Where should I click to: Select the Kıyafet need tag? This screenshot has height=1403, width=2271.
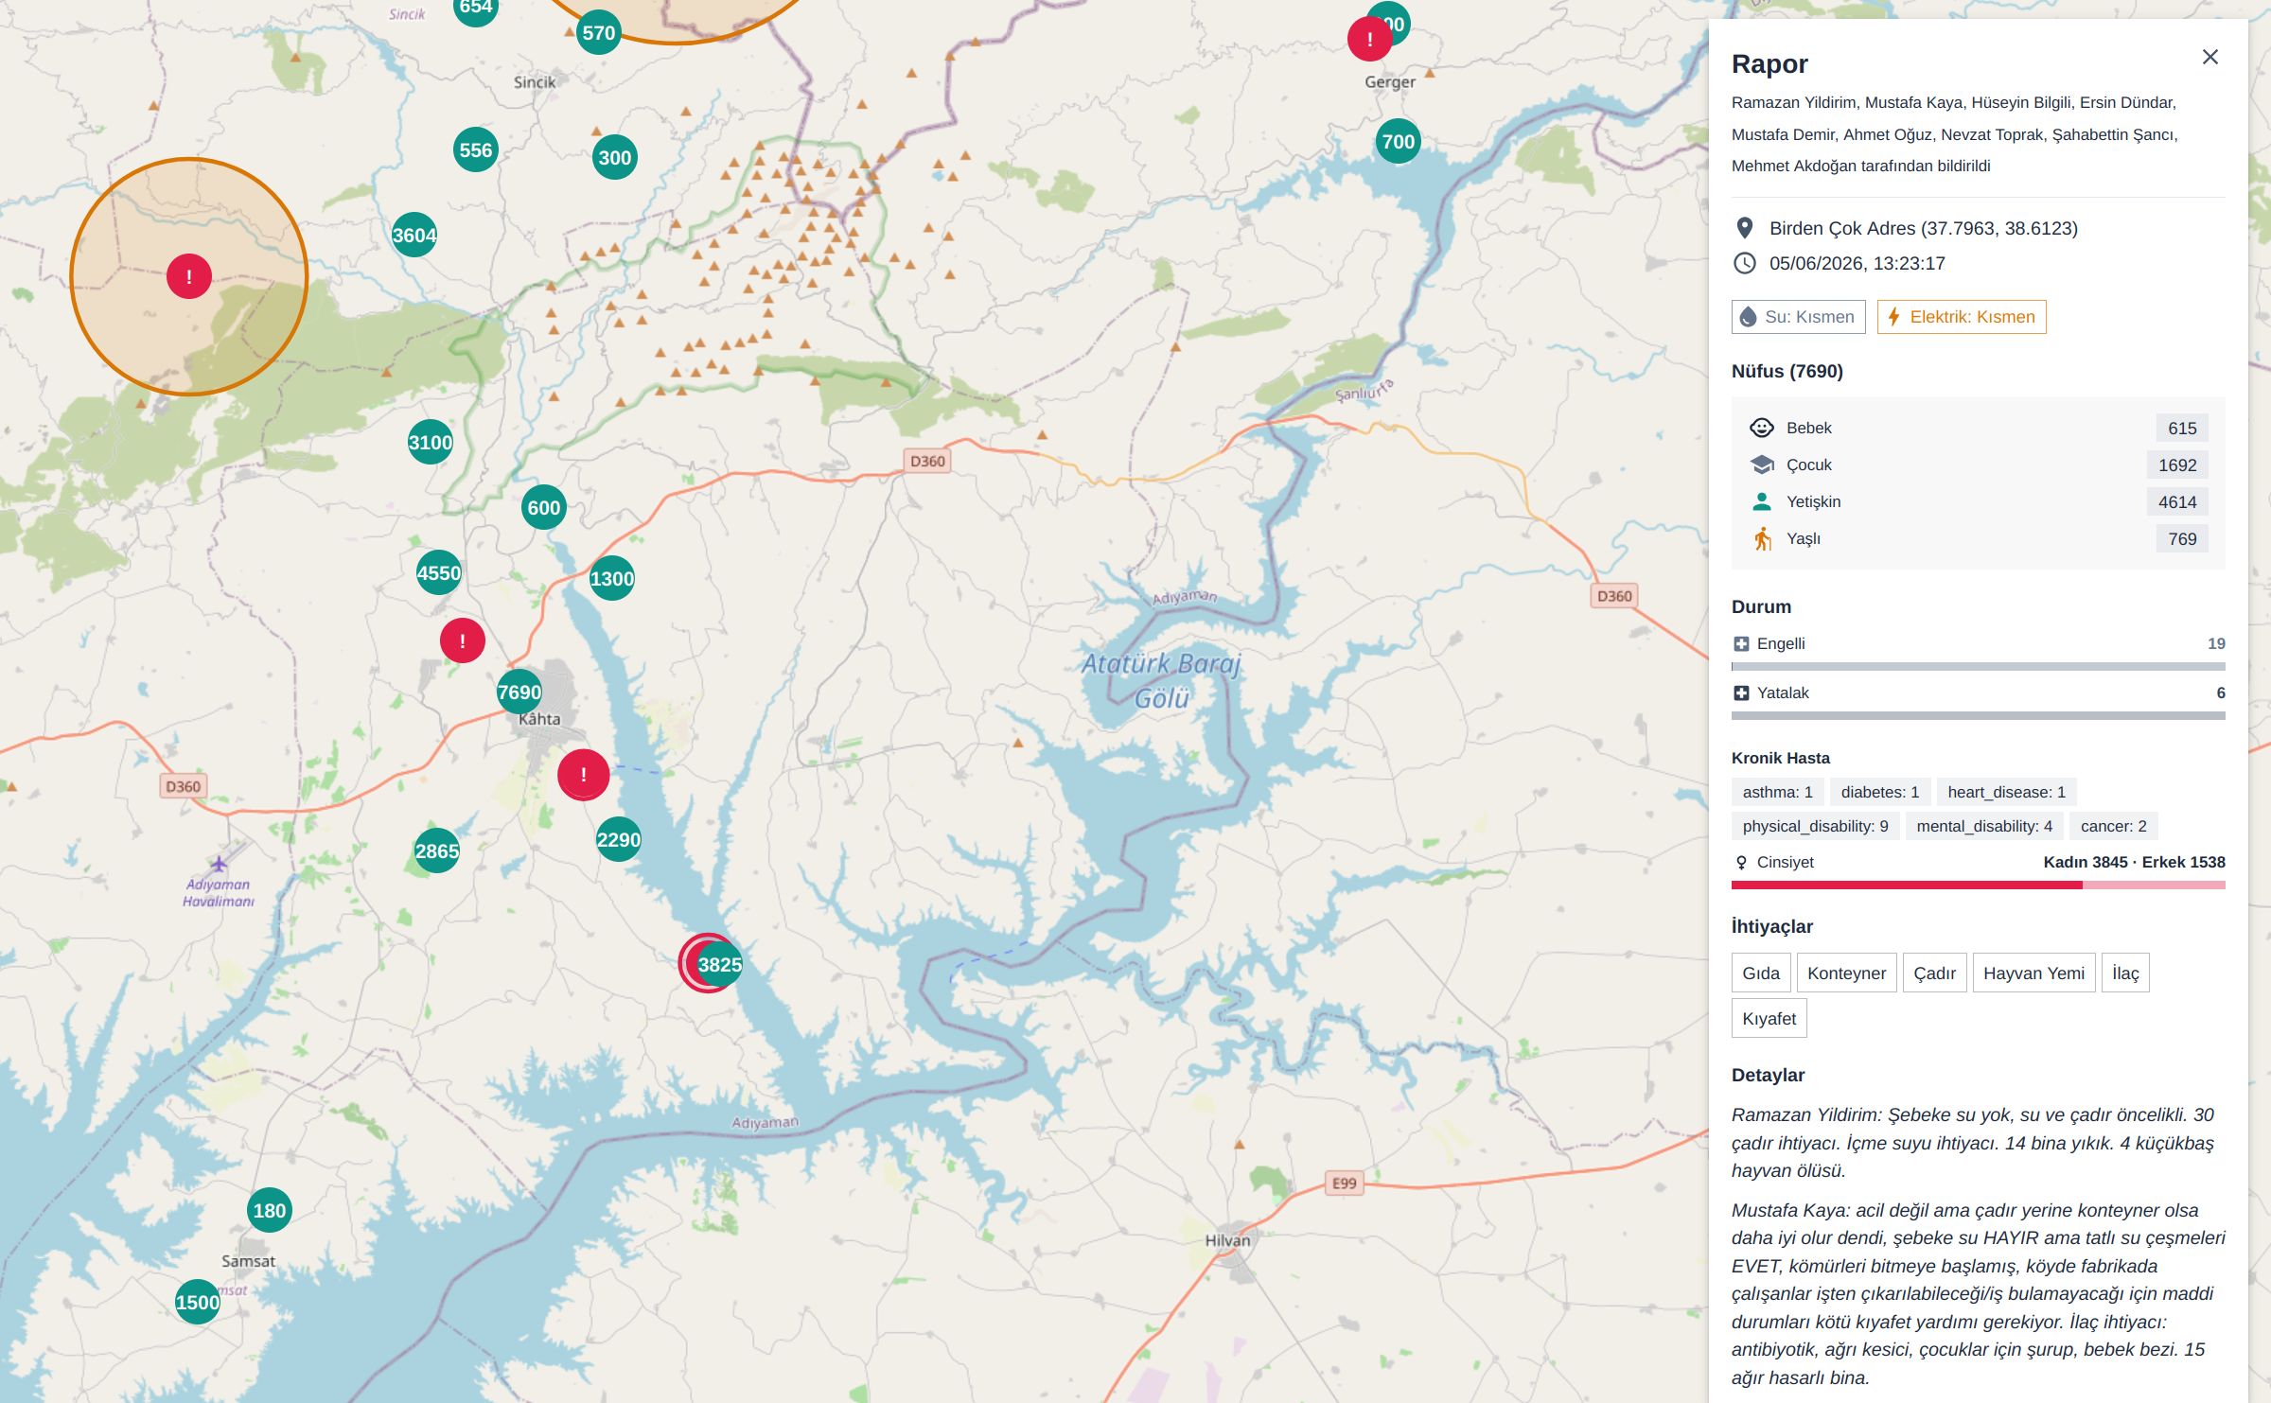(1769, 1018)
